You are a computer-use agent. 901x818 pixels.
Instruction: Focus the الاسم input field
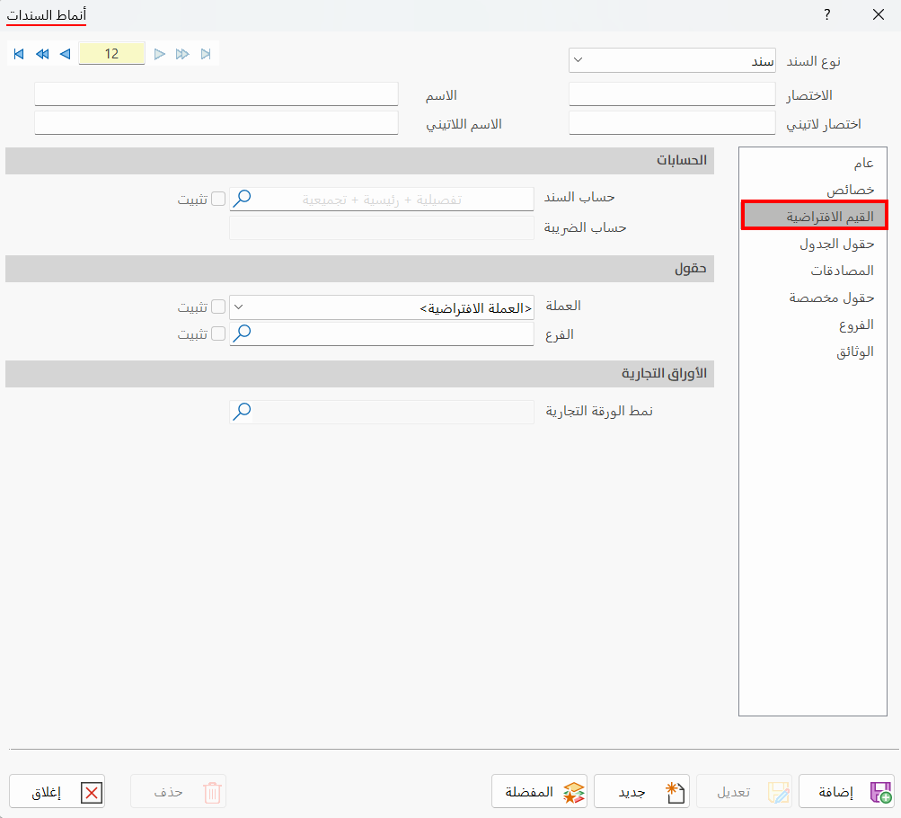[216, 94]
